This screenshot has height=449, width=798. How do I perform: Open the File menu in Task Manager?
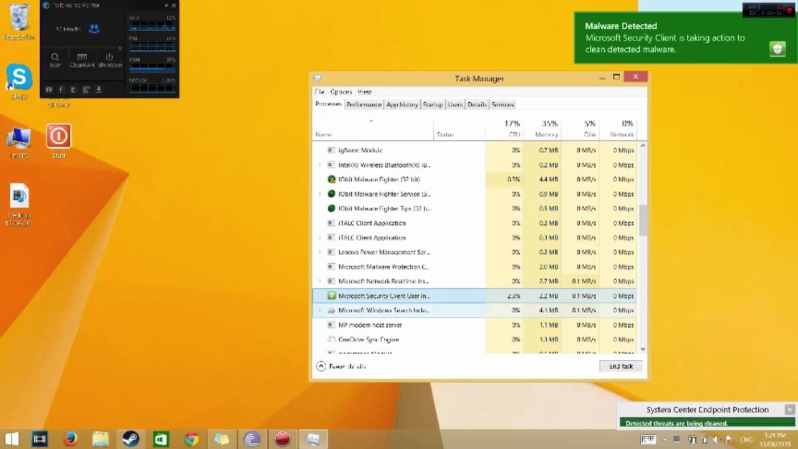pos(319,92)
